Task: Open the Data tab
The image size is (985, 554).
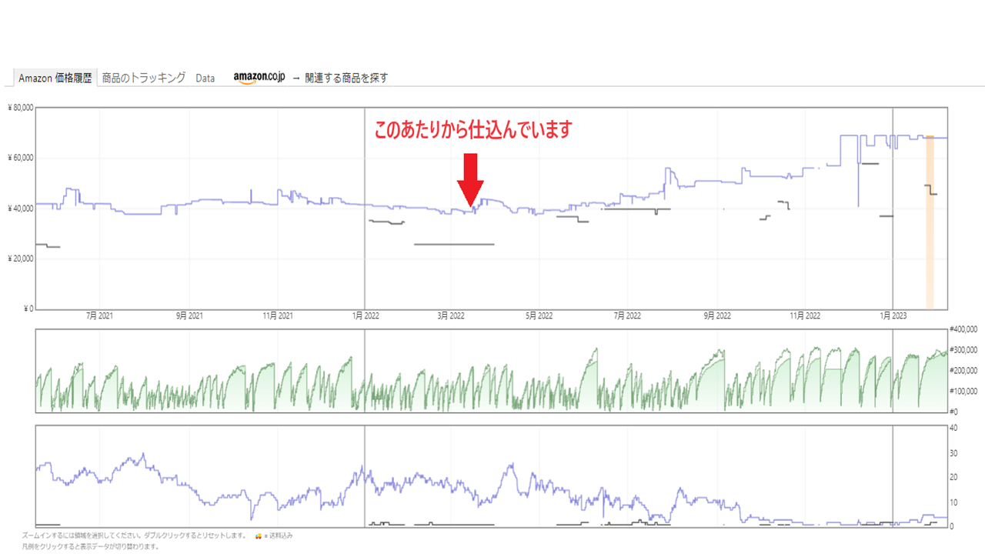Action: 205,76
